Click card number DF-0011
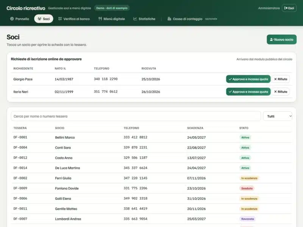This screenshot has width=303, height=227. click(x=20, y=209)
